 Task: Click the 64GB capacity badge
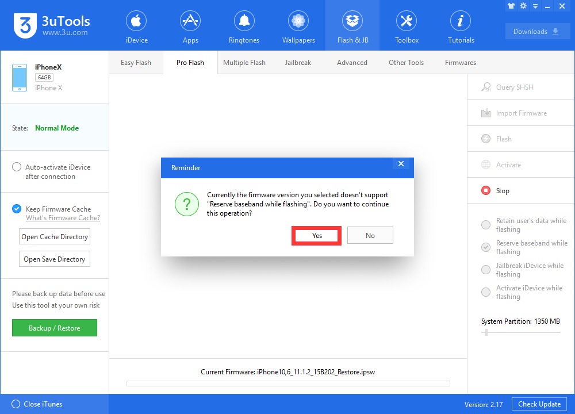(44, 78)
